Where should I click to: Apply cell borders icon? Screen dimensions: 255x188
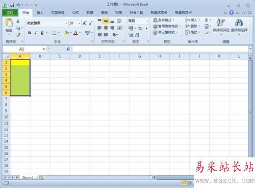click(x=54, y=33)
